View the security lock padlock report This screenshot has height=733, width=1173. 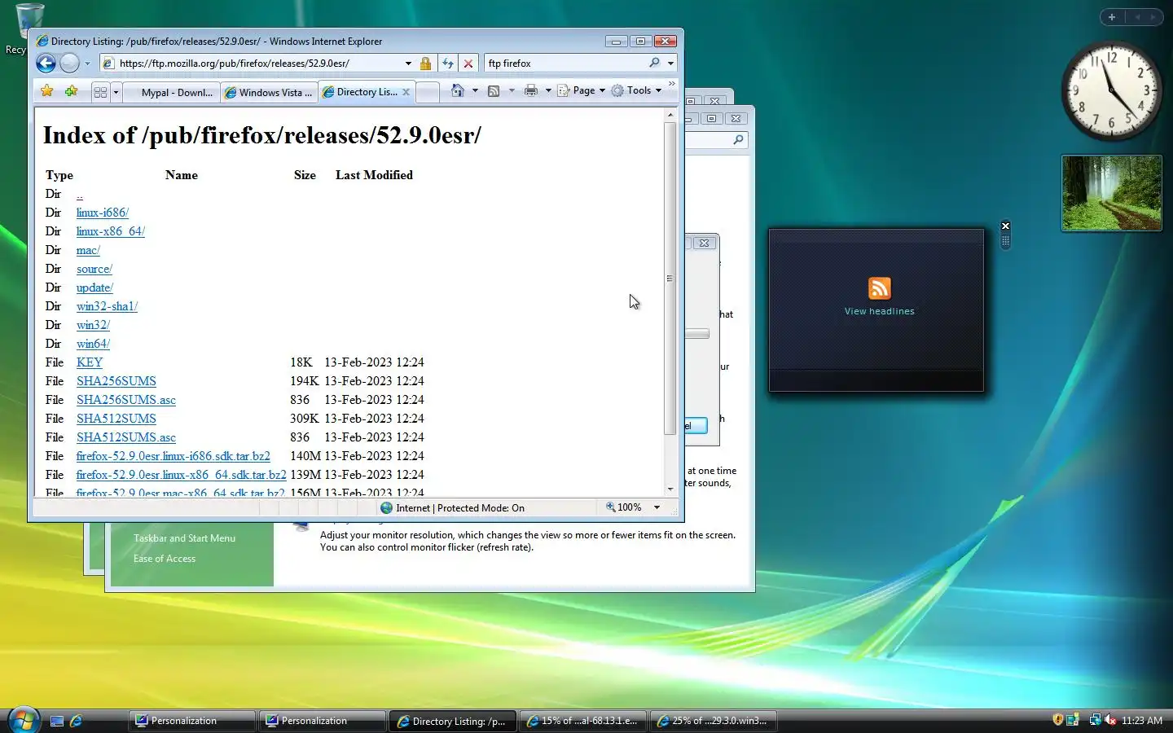(425, 64)
